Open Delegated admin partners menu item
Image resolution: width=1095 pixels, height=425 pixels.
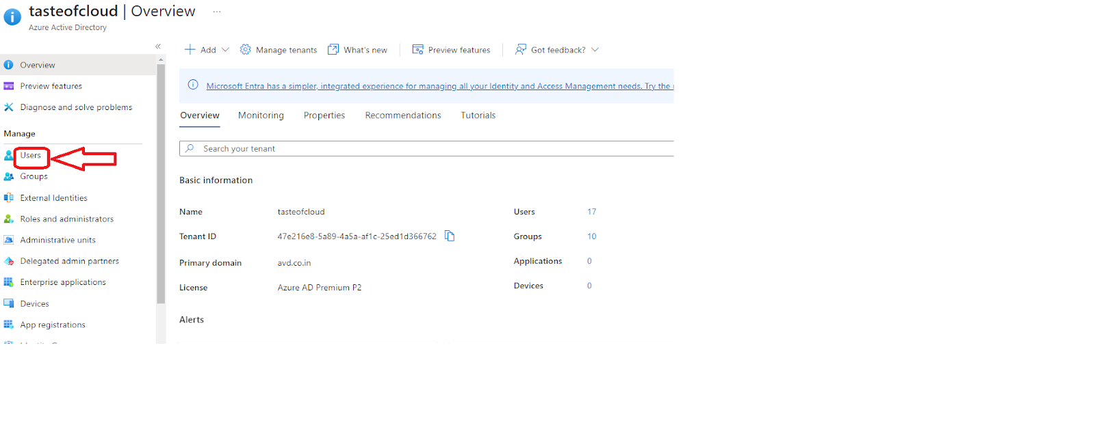70,261
